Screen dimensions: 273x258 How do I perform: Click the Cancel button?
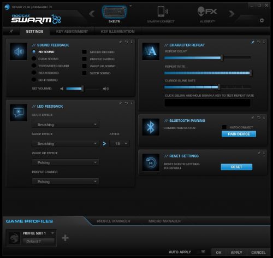pyautogui.click(x=258, y=253)
